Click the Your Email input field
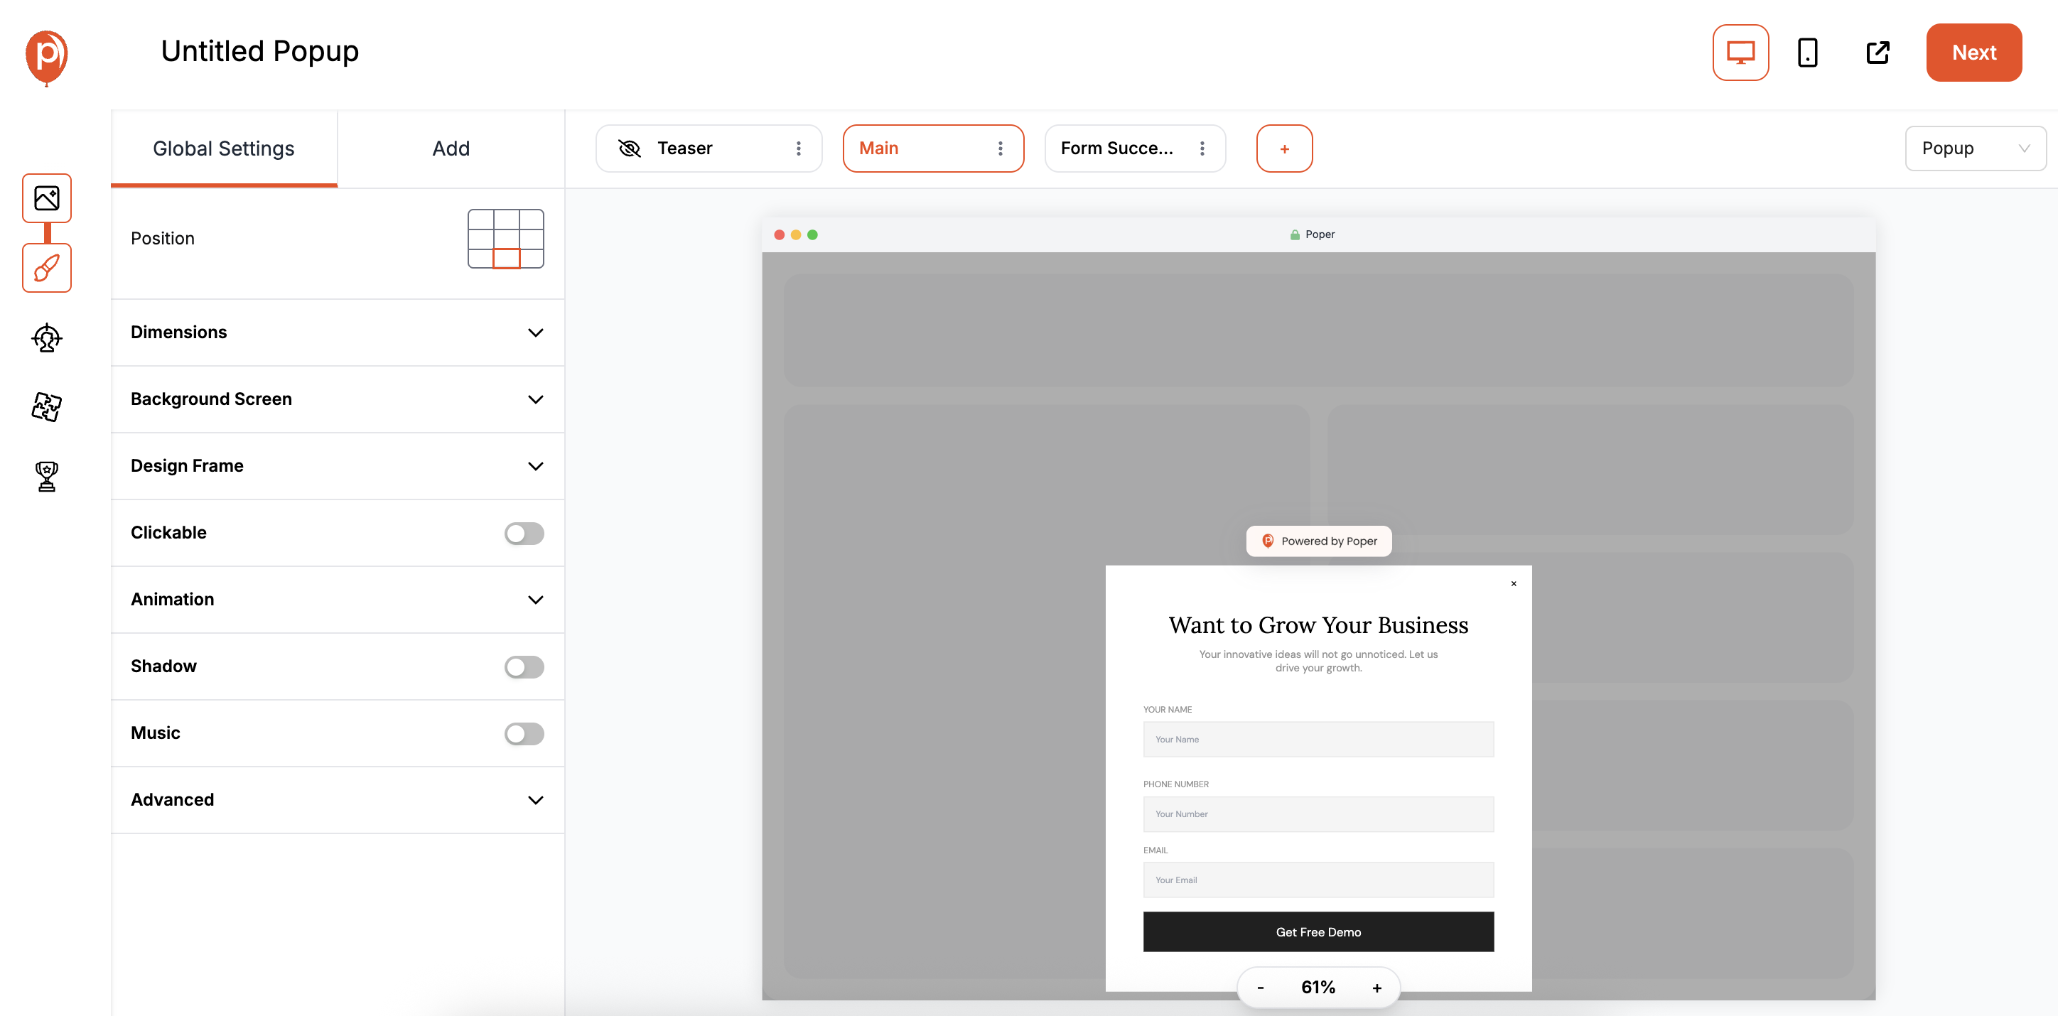 1318,880
